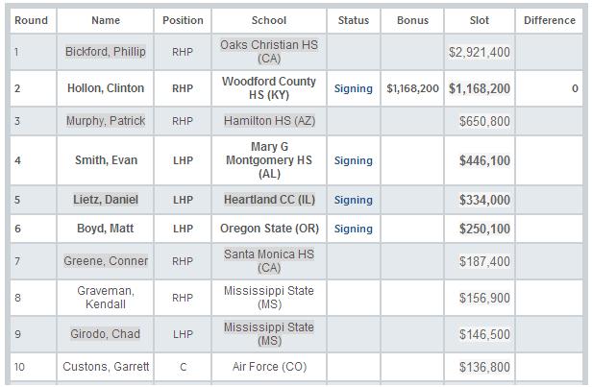Open Signing status for Smith, Evan
The width and height of the screenshot is (592, 387).
click(353, 160)
